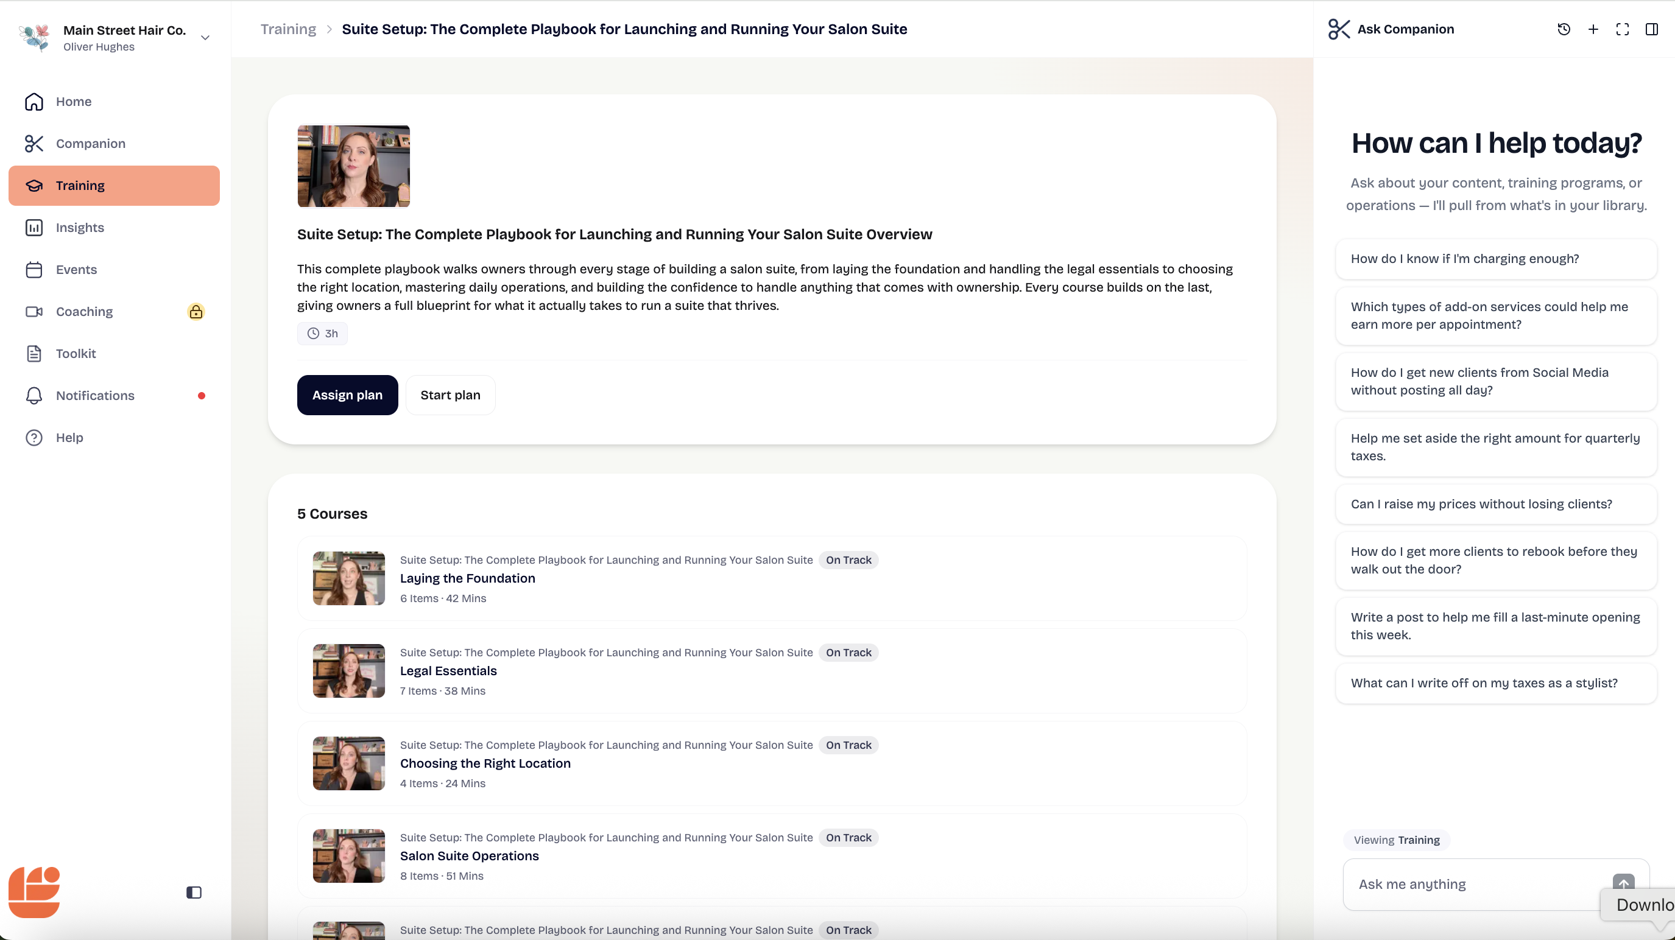Go to the Events menu item
The width and height of the screenshot is (1675, 940).
coord(114,270)
